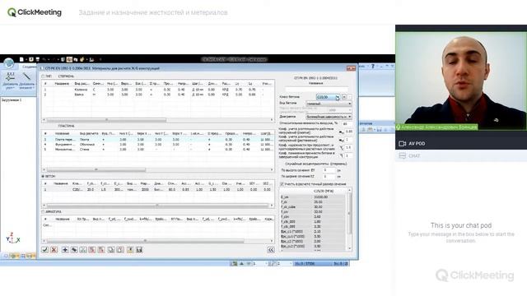Click the edit icon beside the plus icon

tap(74, 250)
